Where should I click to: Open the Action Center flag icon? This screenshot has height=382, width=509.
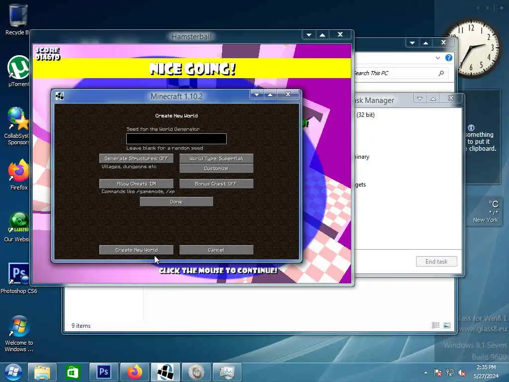[x=437, y=373]
